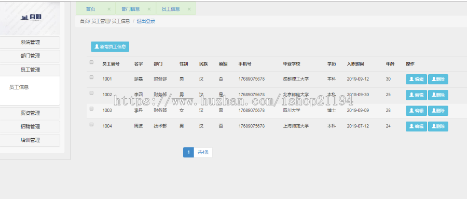Switch to the 员工信息 tab

171,9
